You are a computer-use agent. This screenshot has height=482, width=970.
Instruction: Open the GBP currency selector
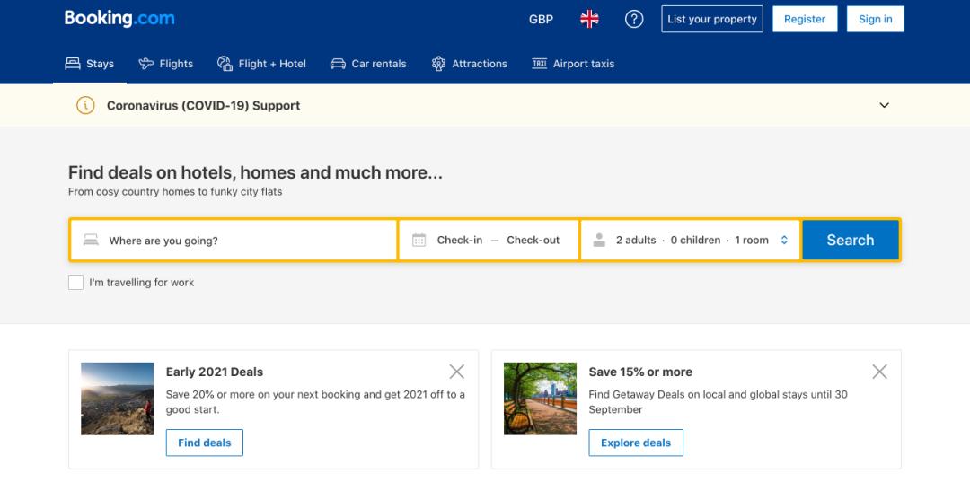pyautogui.click(x=541, y=19)
